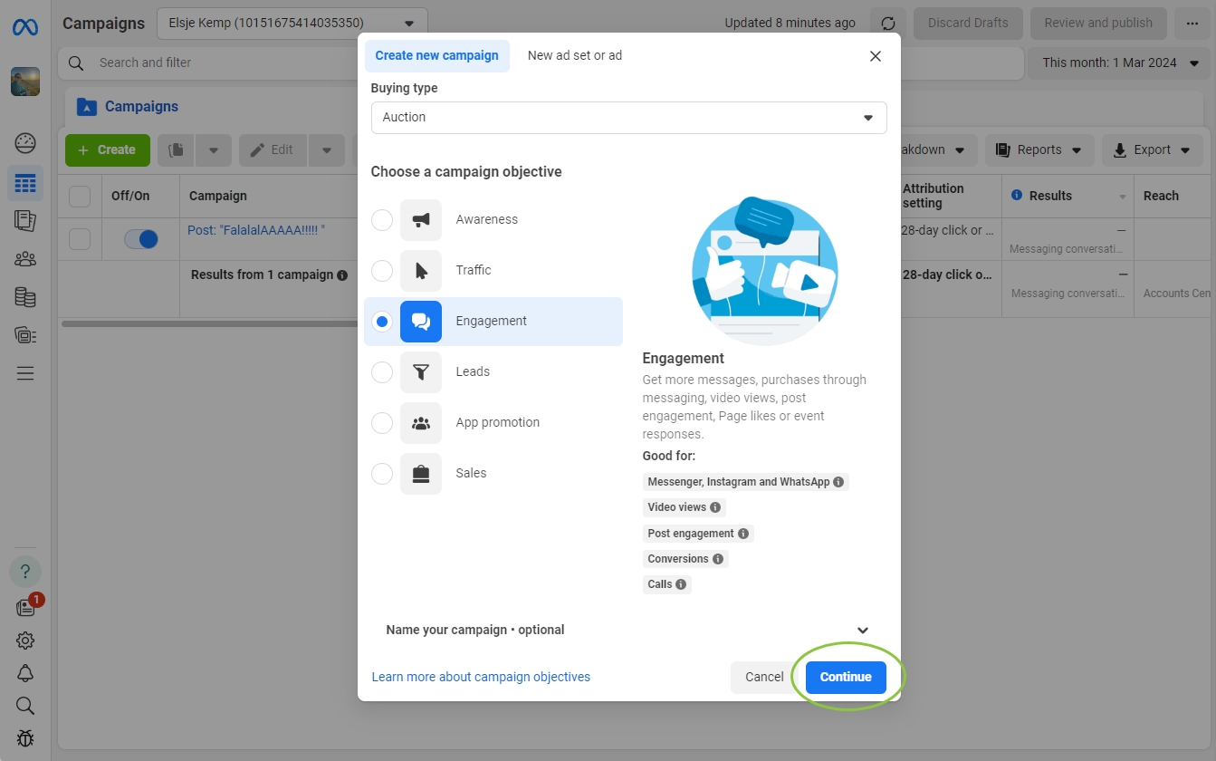Click the Meta logo icon
1216x761 pixels.
[x=24, y=27]
